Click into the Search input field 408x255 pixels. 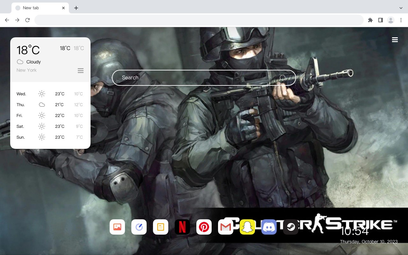(x=204, y=78)
